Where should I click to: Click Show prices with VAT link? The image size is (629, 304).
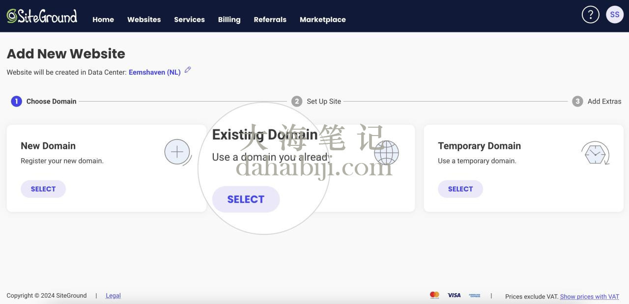[590, 297]
